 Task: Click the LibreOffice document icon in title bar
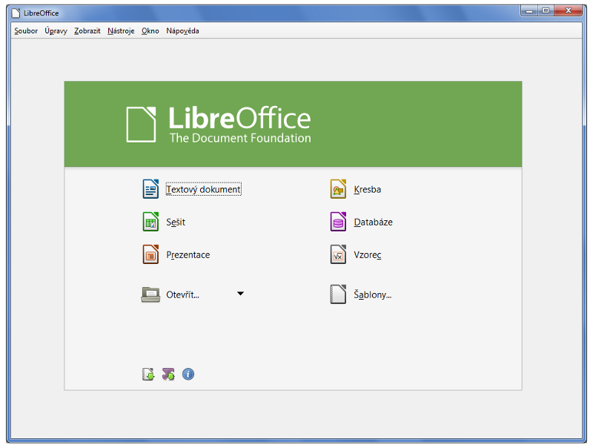[x=15, y=13]
